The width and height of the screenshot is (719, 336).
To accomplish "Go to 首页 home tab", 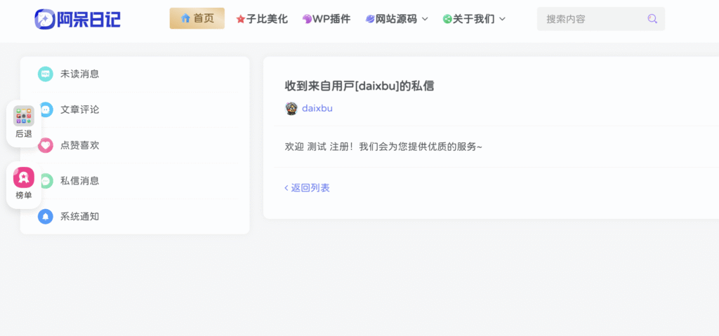I will 197,18.
